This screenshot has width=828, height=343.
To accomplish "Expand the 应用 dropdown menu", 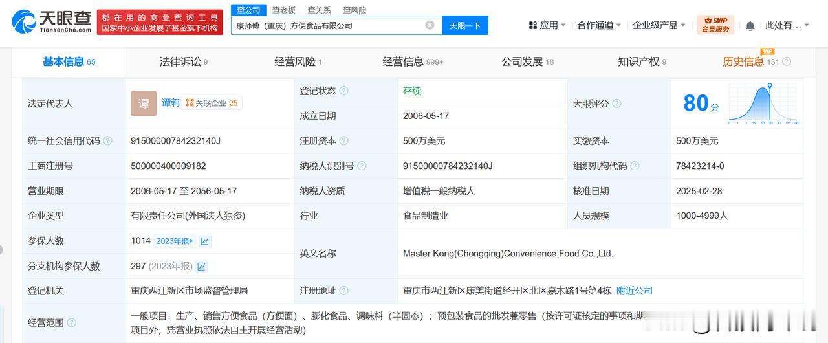I will pyautogui.click(x=547, y=25).
